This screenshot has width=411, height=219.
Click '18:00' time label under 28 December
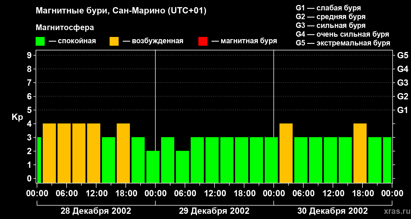point(126,193)
